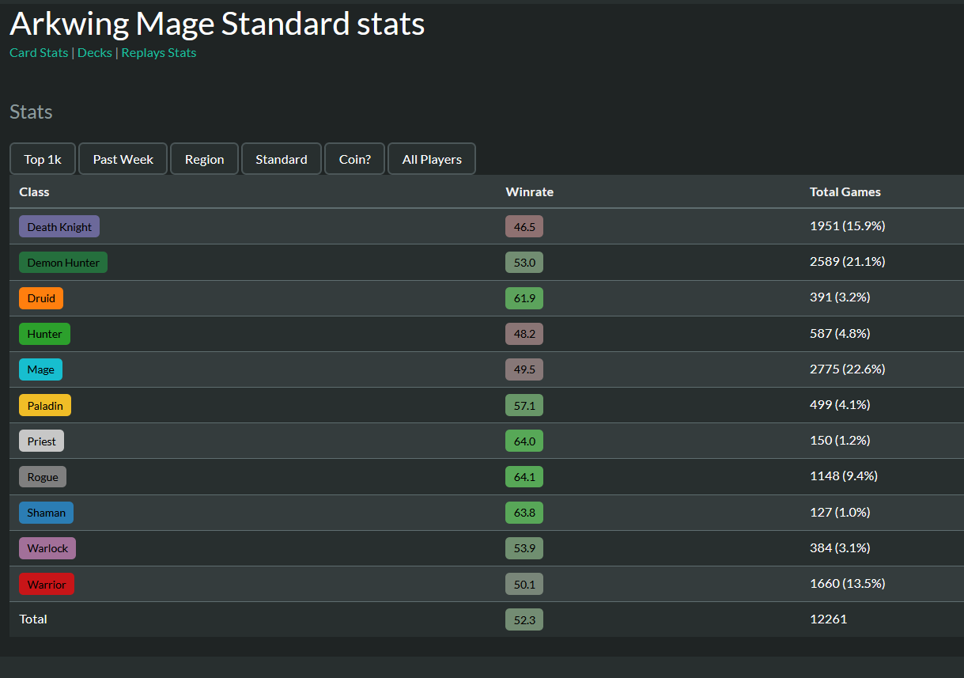Click the 1660 (13.5%) games cell

[848, 584]
